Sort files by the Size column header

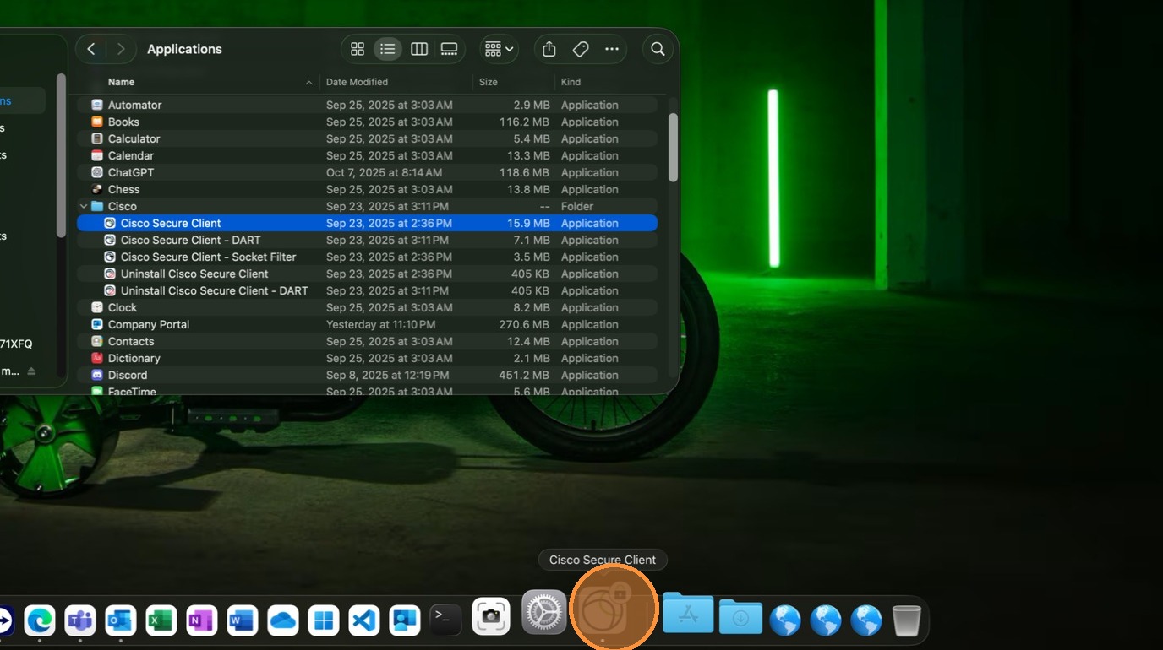(x=489, y=82)
